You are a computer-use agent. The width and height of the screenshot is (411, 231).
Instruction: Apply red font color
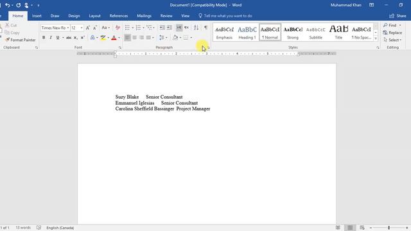point(114,38)
